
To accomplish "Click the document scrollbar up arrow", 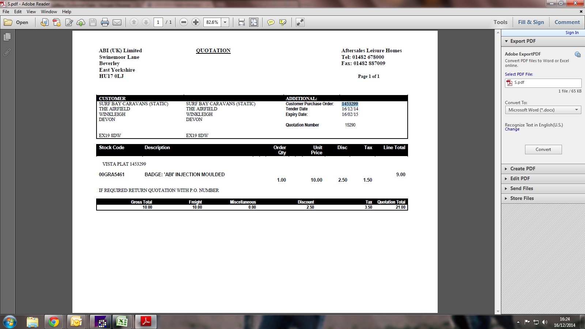I will coord(498,33).
